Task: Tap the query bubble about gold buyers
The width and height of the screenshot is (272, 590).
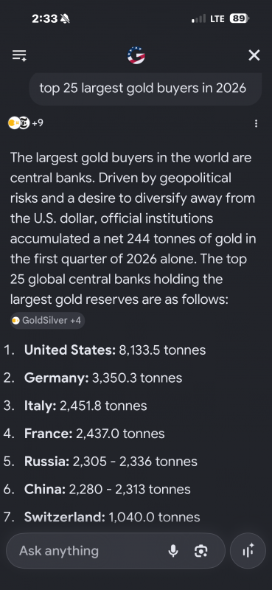Action: tap(145, 88)
